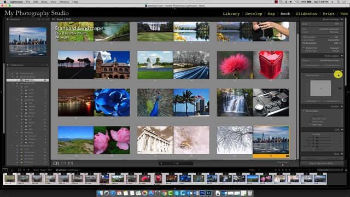350x197 pixels.
Task: Collapse the Book Settings panel
Action: [342, 20]
